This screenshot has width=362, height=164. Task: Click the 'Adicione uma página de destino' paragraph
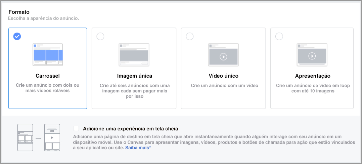click(214, 142)
